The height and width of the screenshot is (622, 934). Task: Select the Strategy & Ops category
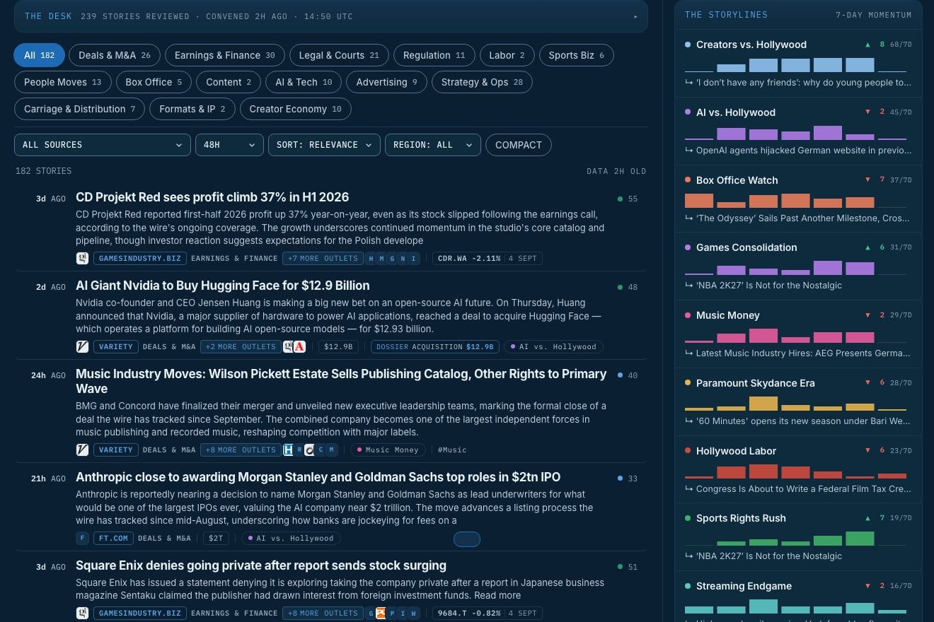coord(483,82)
